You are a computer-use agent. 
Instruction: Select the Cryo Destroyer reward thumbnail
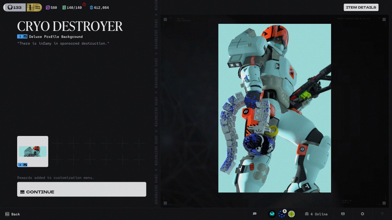(x=33, y=151)
